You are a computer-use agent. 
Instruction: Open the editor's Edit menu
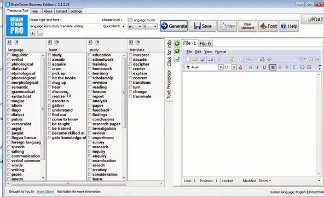coord(198,52)
